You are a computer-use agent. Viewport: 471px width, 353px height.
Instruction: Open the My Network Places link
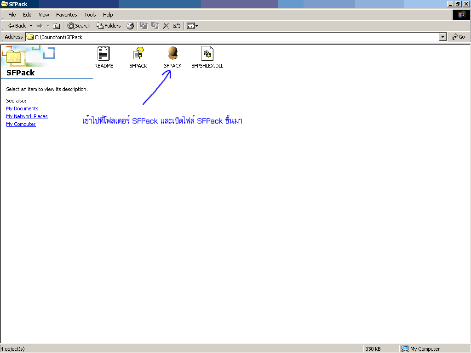(27, 116)
